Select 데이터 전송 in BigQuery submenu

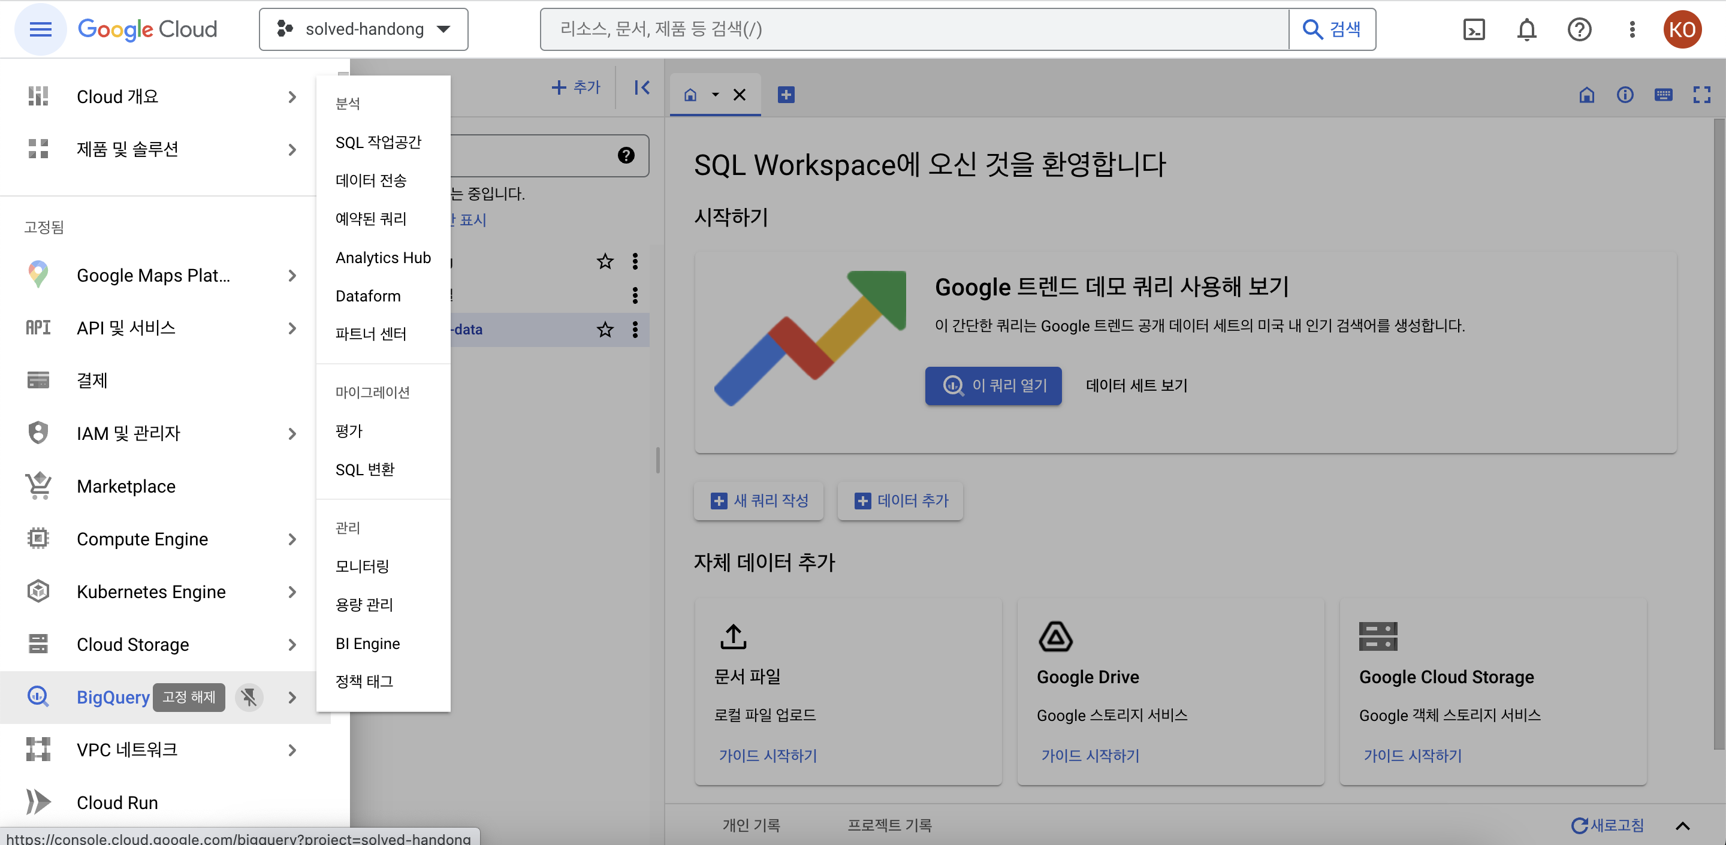coord(371,180)
